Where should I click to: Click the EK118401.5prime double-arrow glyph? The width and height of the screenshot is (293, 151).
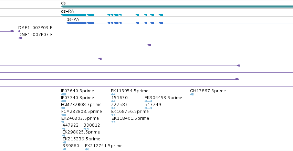click(113, 122)
